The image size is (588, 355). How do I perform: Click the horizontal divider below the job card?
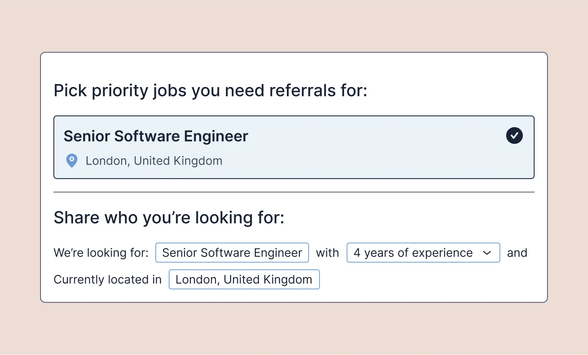tap(294, 192)
